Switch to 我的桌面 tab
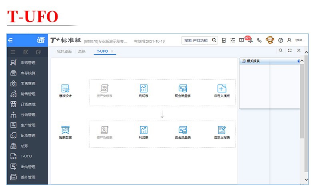Image resolution: width=311 pixels, height=187 pixels. 64,51
